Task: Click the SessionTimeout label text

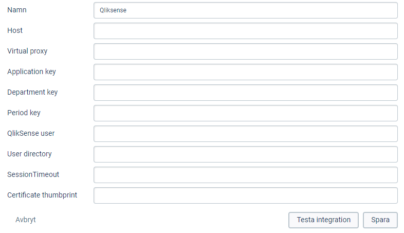Action: (33, 174)
